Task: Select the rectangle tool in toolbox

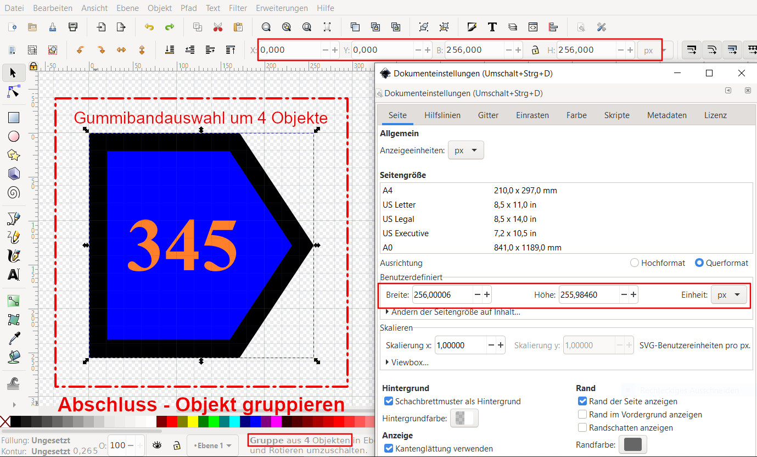Action: click(14, 118)
